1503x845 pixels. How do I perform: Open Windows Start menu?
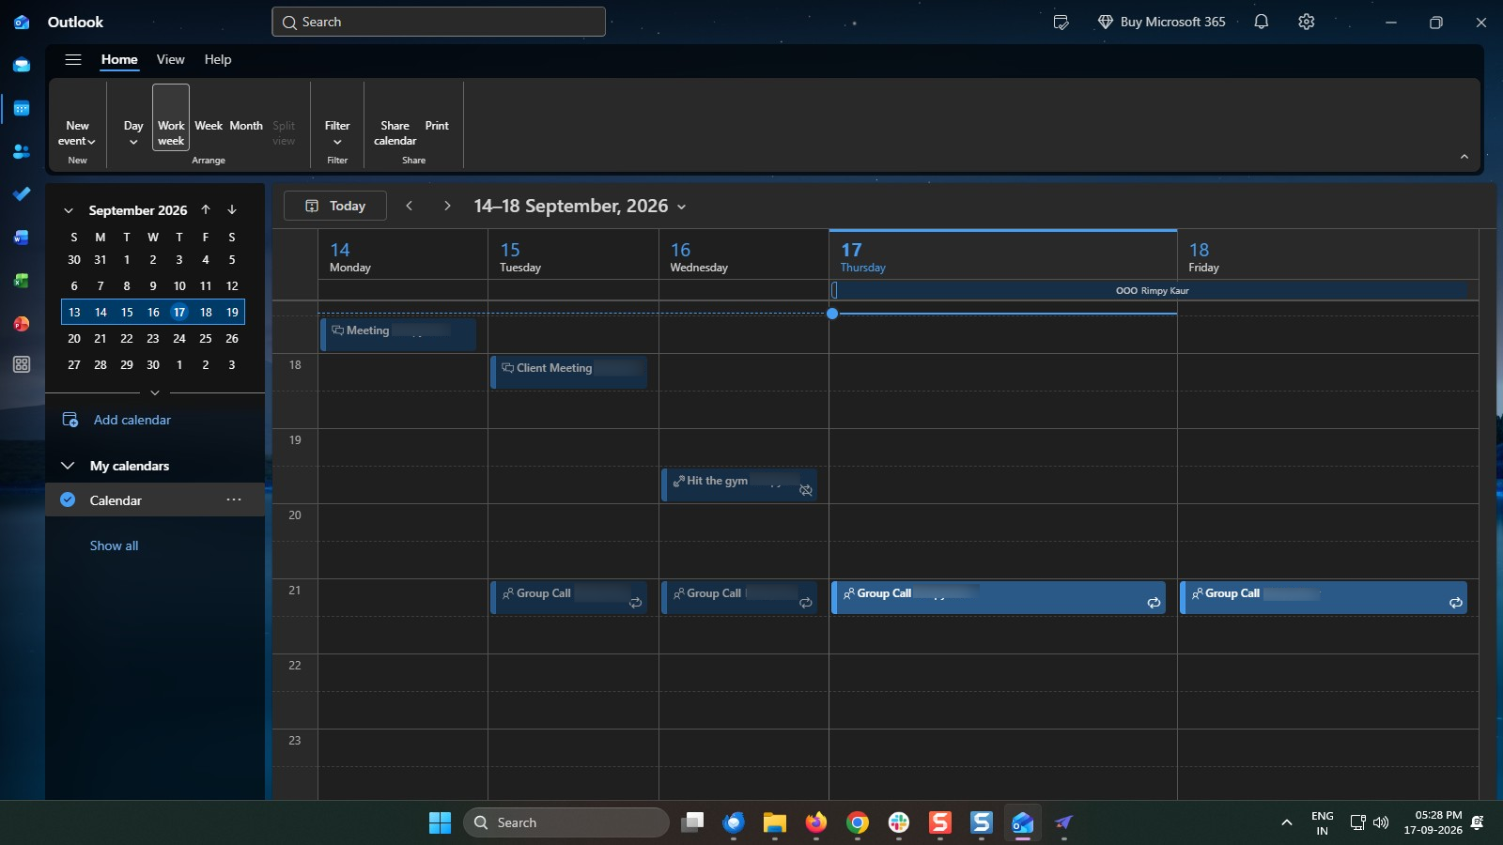[440, 822]
